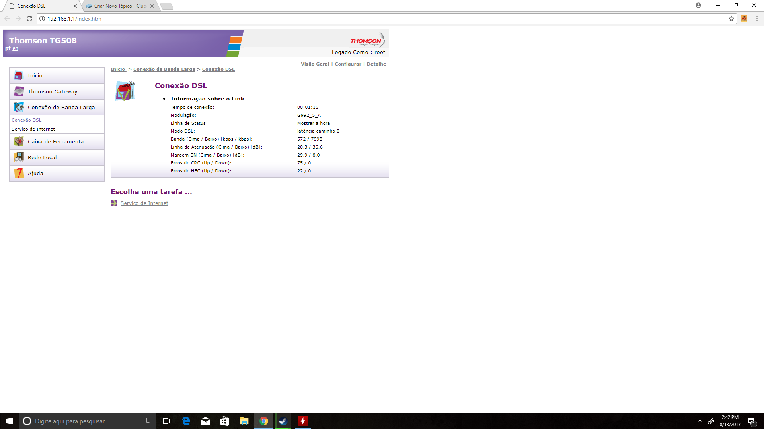The height and width of the screenshot is (429, 764).
Task: Switch to the Conexão DSL browser tab
Action: (42, 6)
